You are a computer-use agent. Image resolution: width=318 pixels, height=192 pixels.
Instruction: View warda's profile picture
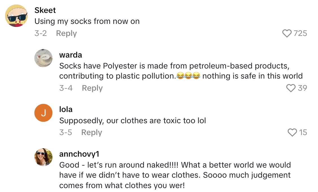(43, 58)
